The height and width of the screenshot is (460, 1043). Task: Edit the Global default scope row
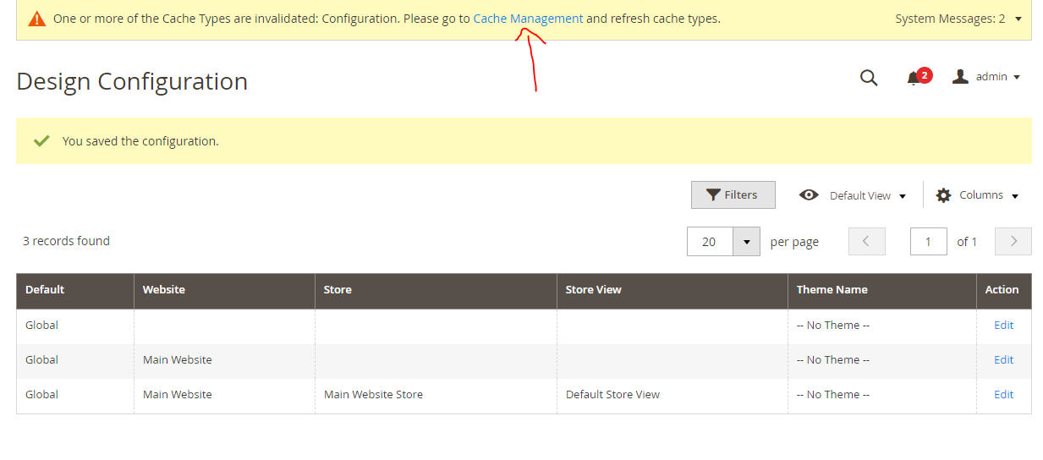(1003, 326)
